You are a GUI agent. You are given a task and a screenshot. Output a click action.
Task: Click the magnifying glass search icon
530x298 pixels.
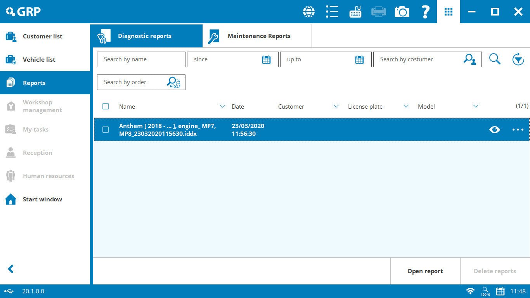(495, 59)
